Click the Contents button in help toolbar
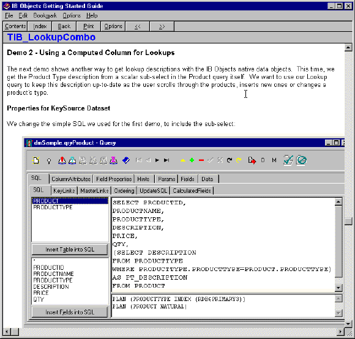The height and width of the screenshot is (339, 355). click(15, 26)
